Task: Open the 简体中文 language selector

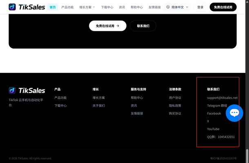Action: point(178,7)
